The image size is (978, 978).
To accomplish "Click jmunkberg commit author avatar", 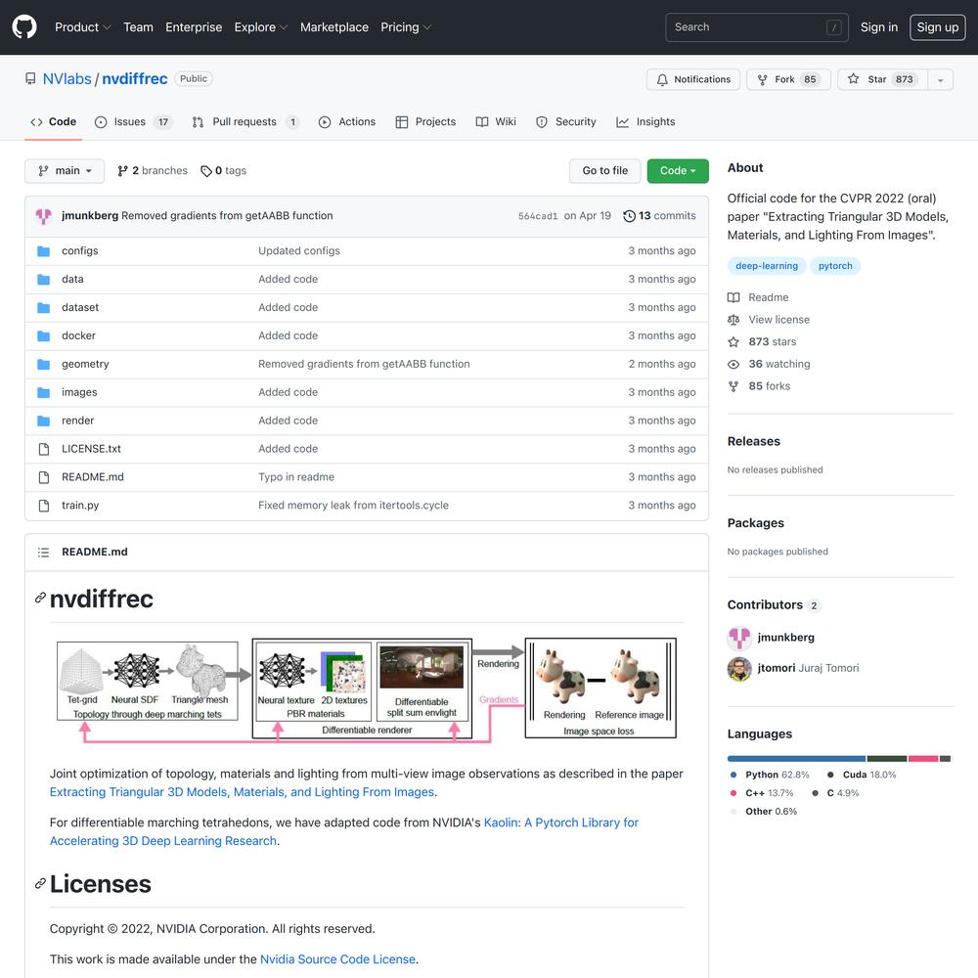I will tap(44, 216).
